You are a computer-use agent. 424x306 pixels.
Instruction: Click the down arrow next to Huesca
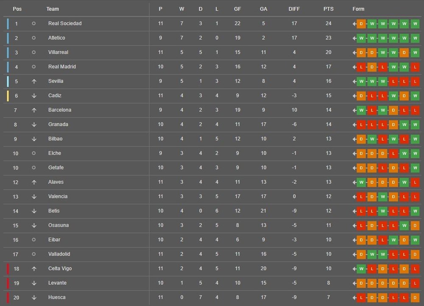(x=34, y=298)
